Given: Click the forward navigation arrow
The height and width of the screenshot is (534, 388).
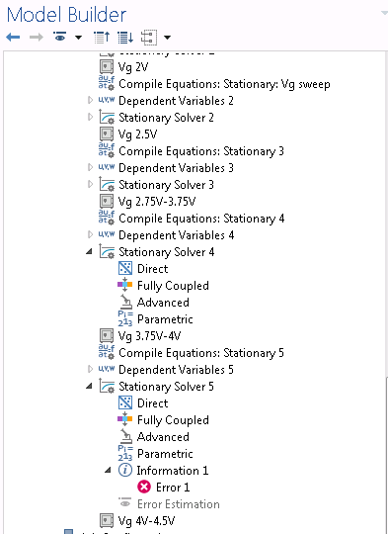Looking at the screenshot, I should pos(37,38).
